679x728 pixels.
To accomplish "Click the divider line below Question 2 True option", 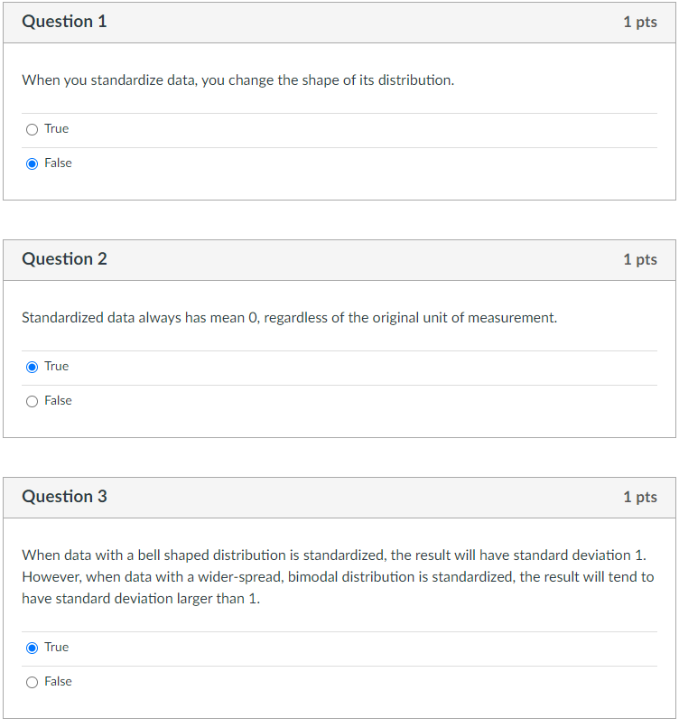I will 339,383.
